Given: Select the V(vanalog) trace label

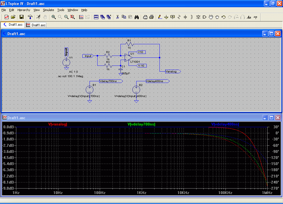Looking at the screenshot, I should 57,124.
